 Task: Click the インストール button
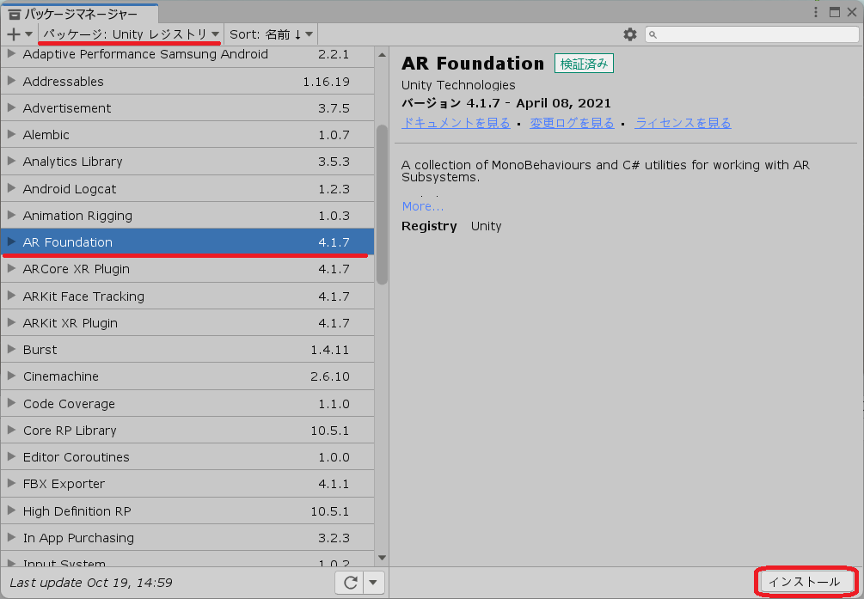(805, 582)
